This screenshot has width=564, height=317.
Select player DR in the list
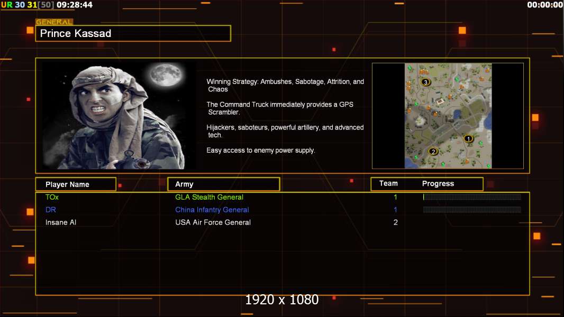[50, 210]
